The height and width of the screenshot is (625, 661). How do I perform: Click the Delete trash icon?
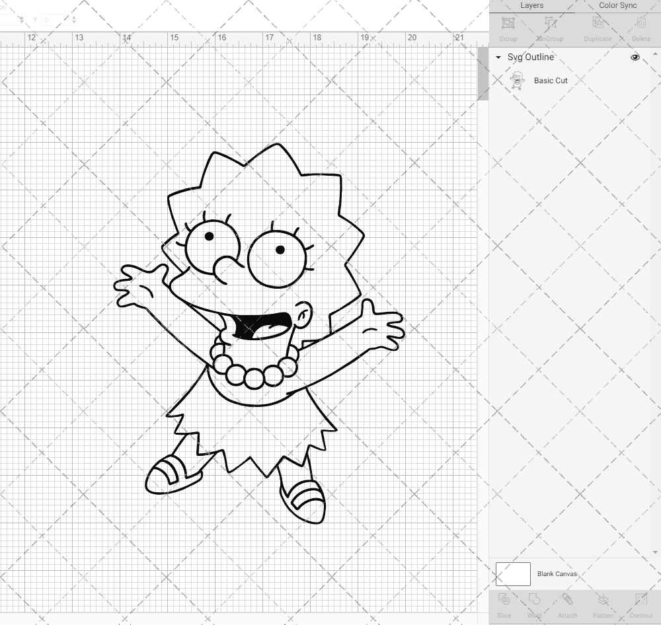(x=641, y=22)
